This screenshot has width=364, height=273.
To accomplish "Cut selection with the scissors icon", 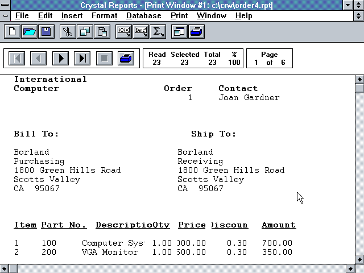I will pyautogui.click(x=68, y=32).
